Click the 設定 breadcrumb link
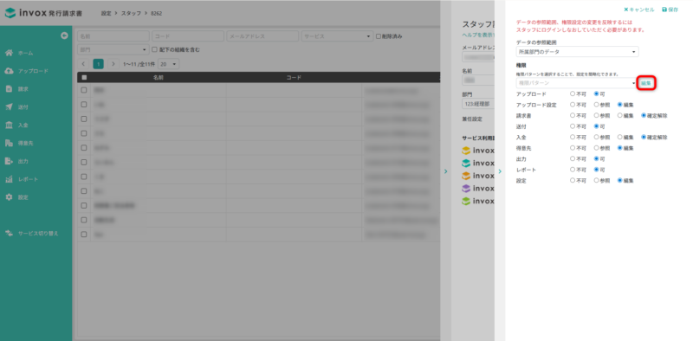The height and width of the screenshot is (341, 693). (106, 13)
